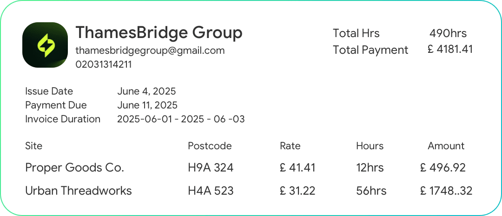Open the thamesbridgegroup@gmail.com email link

(x=150, y=51)
